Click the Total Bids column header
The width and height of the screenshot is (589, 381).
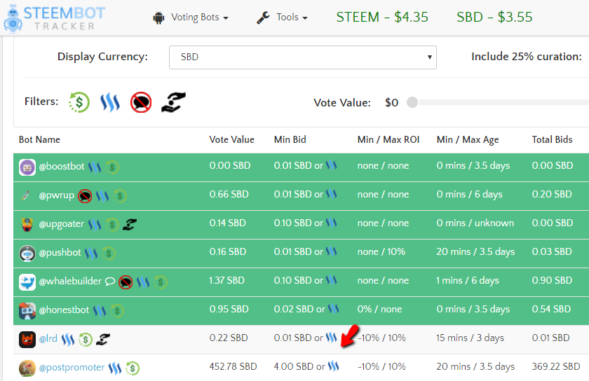[553, 139]
